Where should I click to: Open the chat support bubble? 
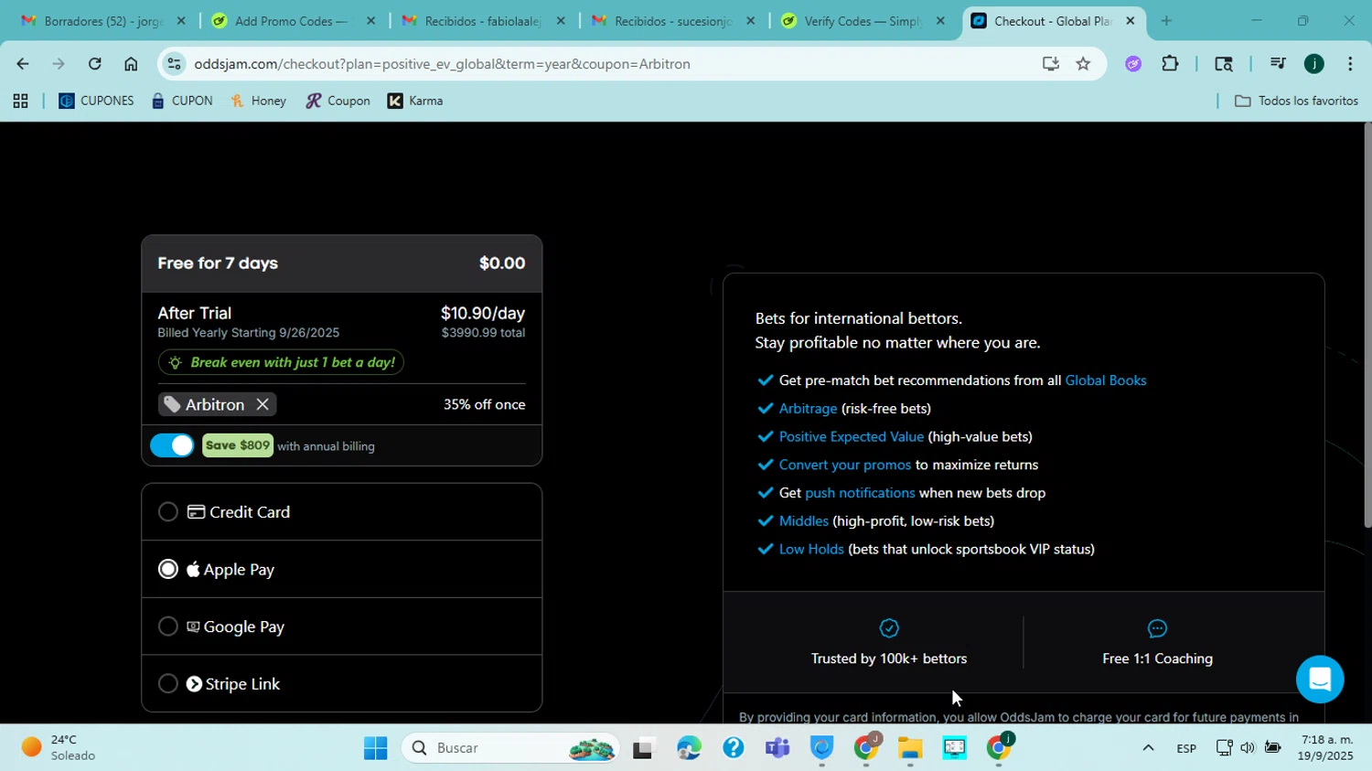1319,679
